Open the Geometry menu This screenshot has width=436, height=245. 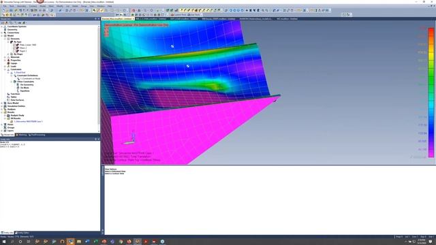(x=21, y=6)
